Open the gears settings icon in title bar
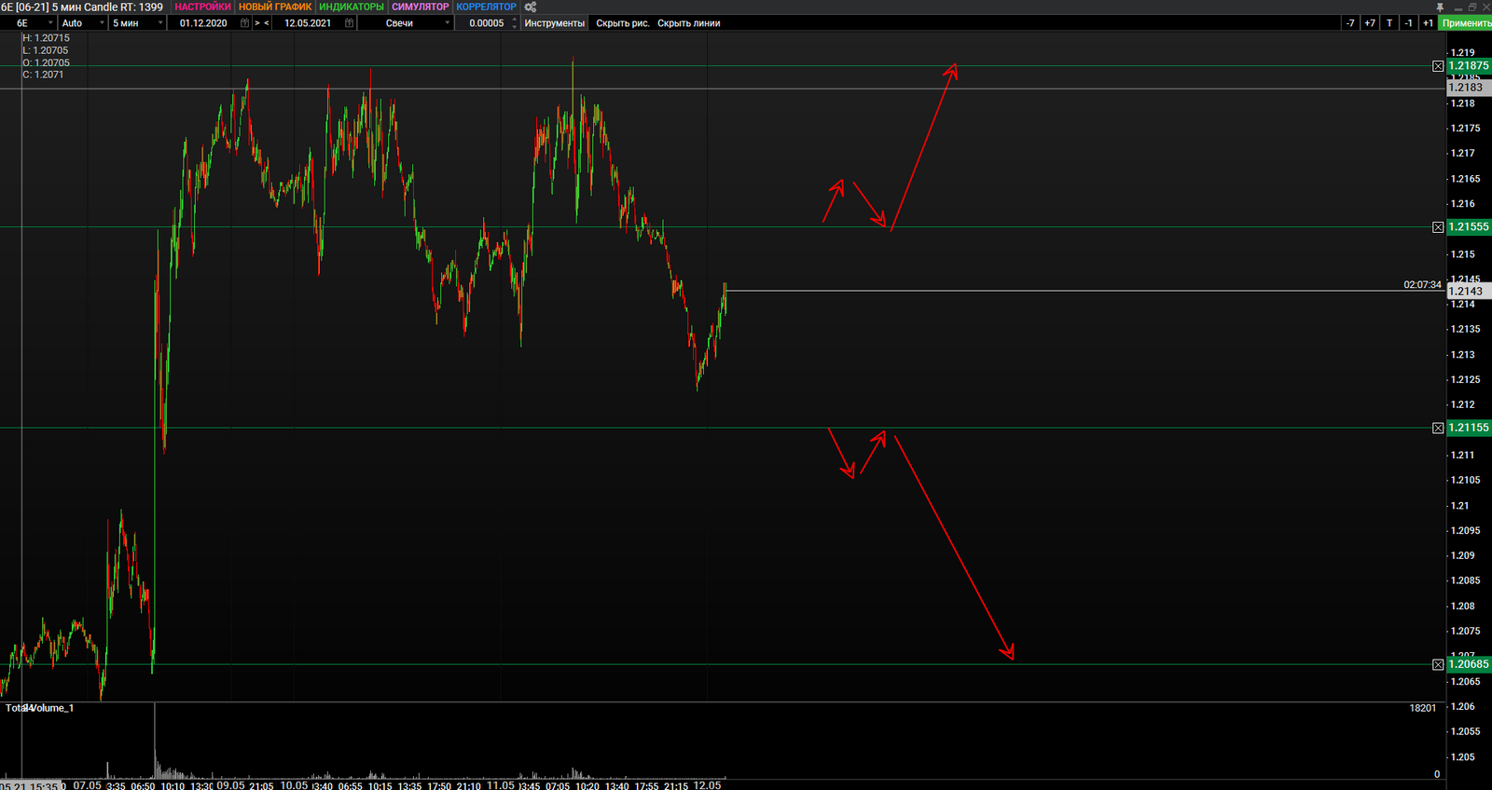Image resolution: width=1492 pixels, height=790 pixels. pos(530,7)
